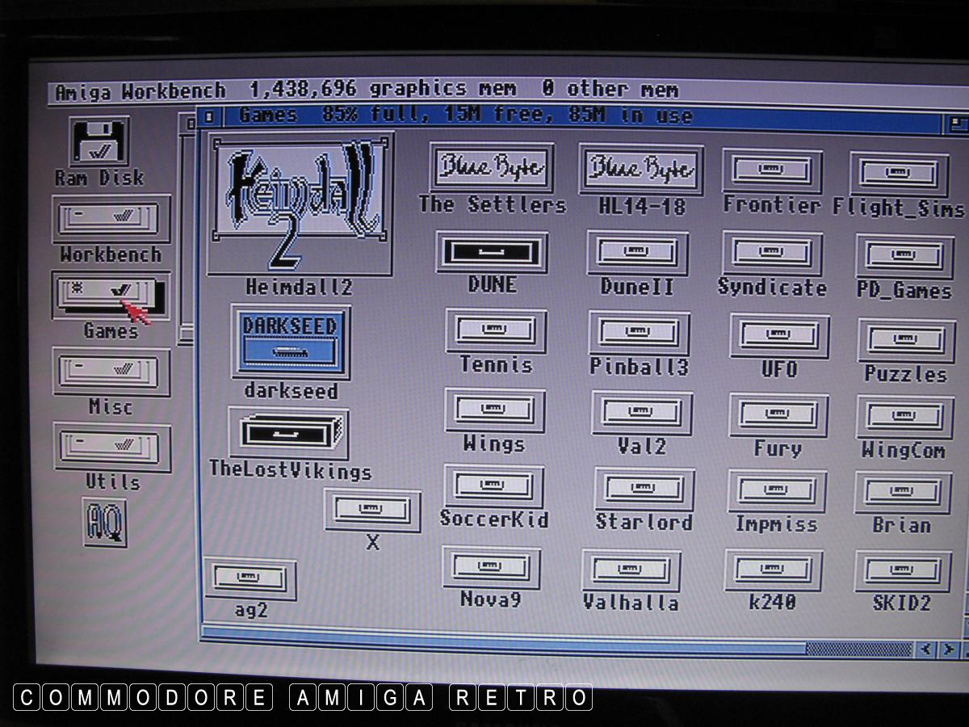Open the Heimdall2 game icon
The height and width of the screenshot is (727, 969).
tap(300, 205)
